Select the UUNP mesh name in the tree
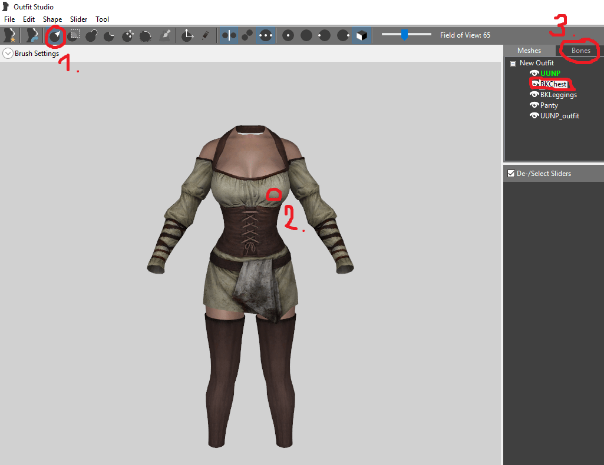This screenshot has width=604, height=465. click(x=550, y=73)
